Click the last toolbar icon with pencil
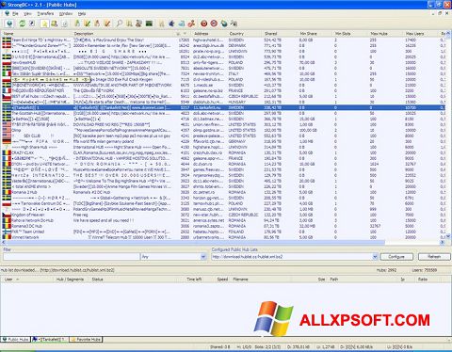 pyautogui.click(x=234, y=24)
